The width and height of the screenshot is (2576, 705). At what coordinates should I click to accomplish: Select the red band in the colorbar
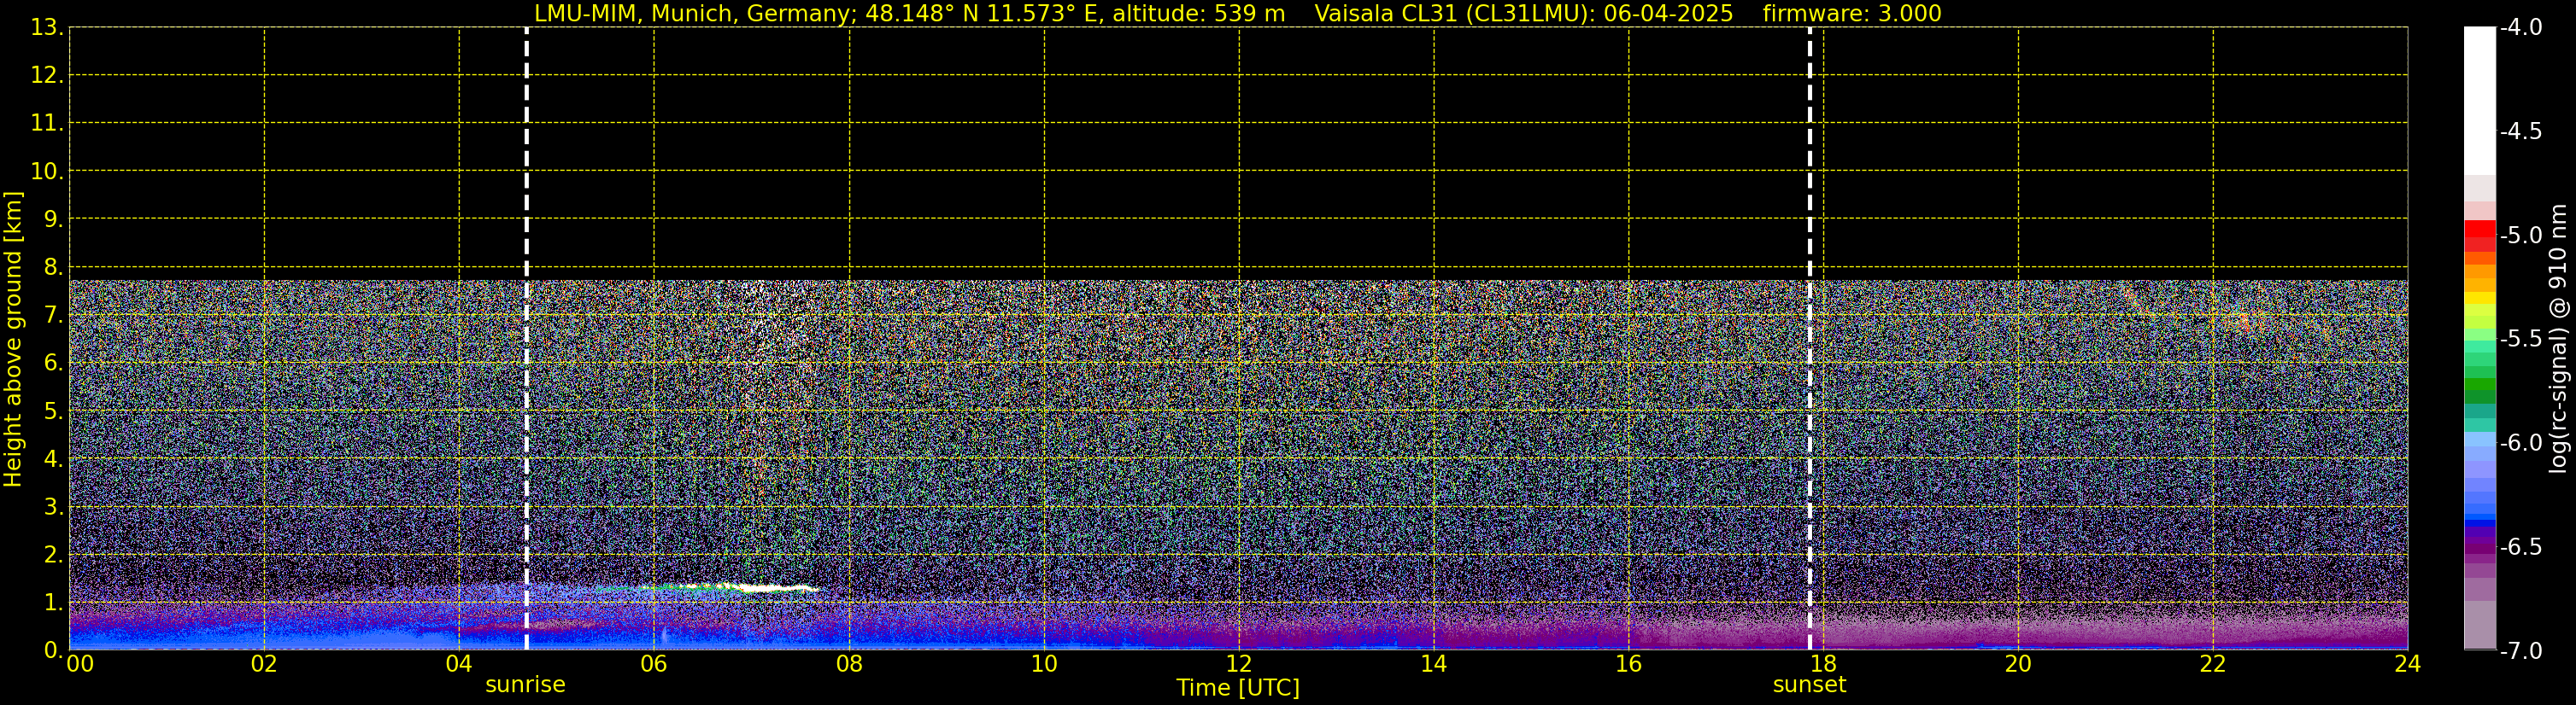pos(2479,234)
